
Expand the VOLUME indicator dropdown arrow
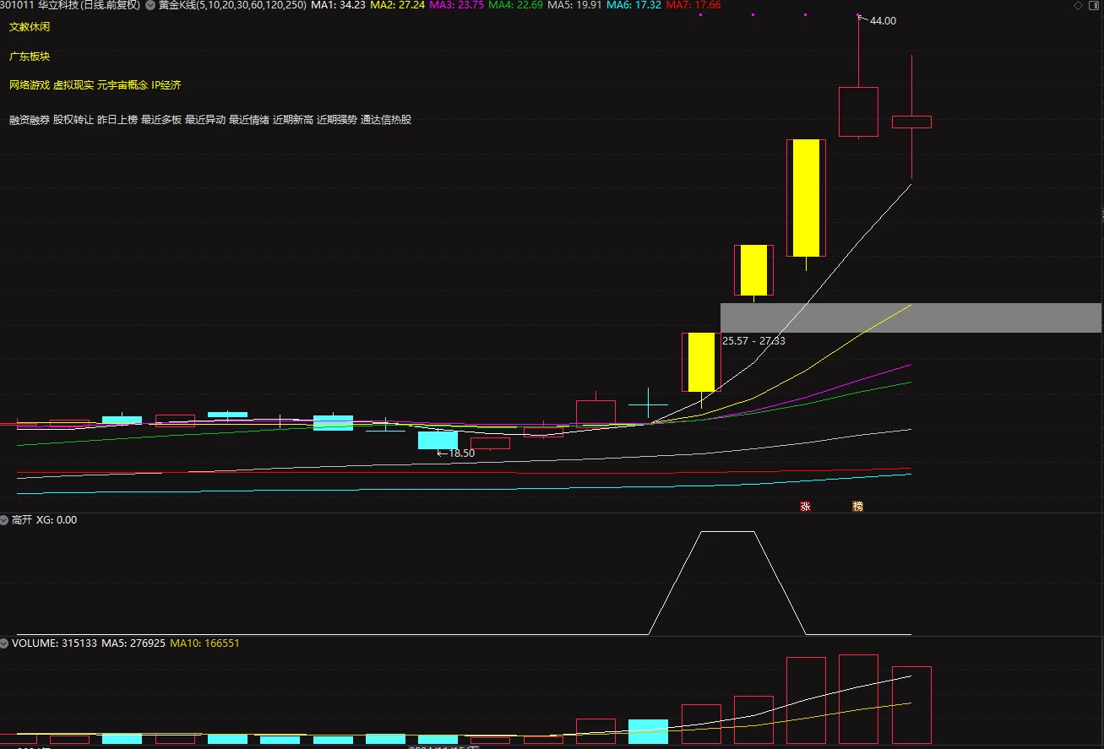[4, 643]
